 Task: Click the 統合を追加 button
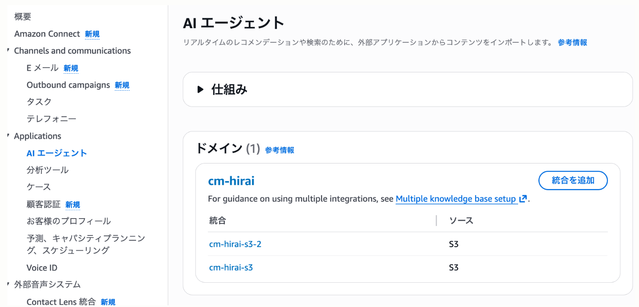tap(573, 180)
